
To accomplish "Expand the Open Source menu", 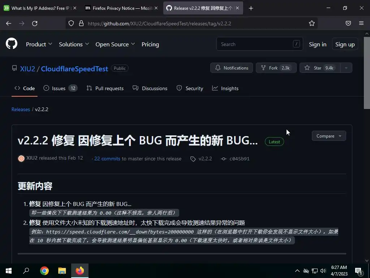I will click(x=115, y=45).
